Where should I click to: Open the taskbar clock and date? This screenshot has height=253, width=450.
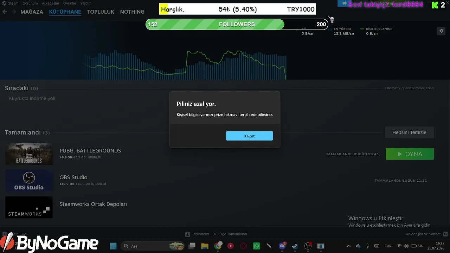coord(436,246)
